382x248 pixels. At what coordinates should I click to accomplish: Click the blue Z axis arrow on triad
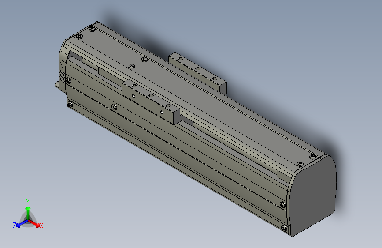click(22, 224)
